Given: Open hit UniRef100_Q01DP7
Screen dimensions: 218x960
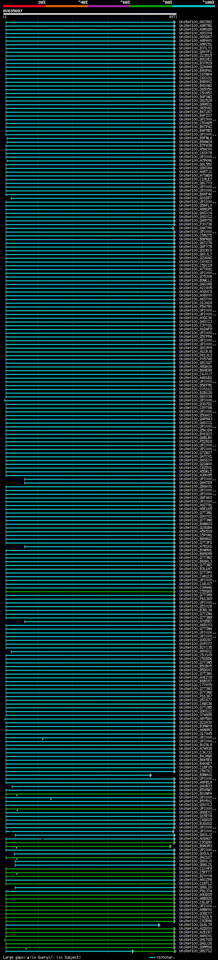Looking at the screenshot, I should tap(196, 198).
